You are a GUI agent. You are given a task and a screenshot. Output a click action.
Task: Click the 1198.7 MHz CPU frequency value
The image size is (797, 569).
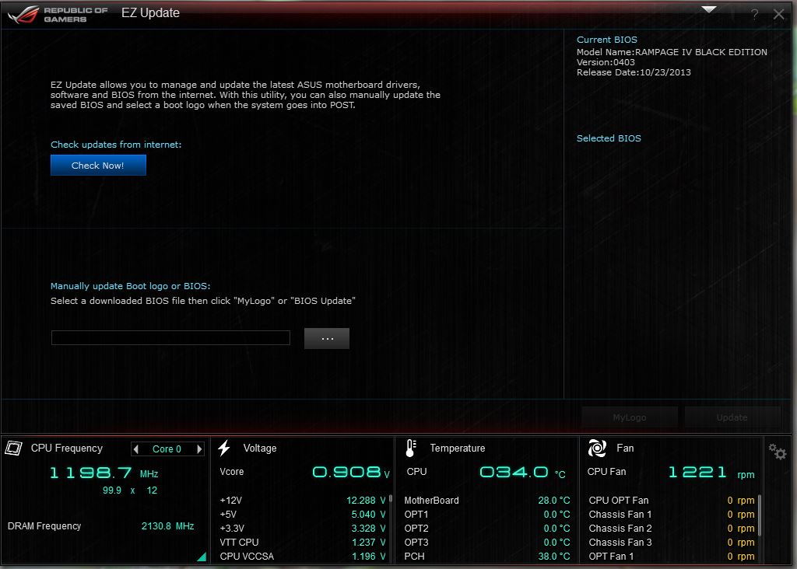coord(104,473)
